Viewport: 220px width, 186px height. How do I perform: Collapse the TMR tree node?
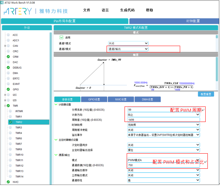(x=5, y=106)
